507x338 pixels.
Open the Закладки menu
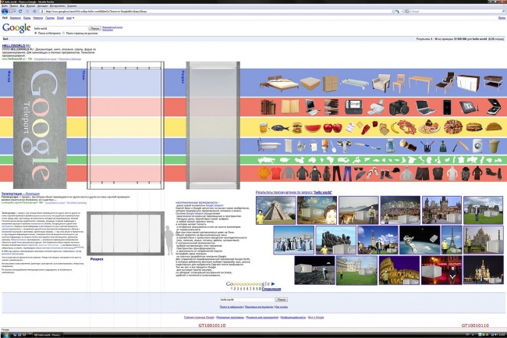coord(42,6)
